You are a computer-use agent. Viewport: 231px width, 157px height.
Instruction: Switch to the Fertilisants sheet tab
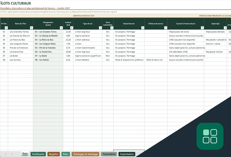tap(38, 154)
